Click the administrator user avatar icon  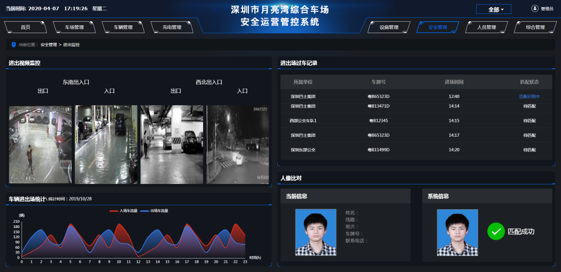click(535, 8)
